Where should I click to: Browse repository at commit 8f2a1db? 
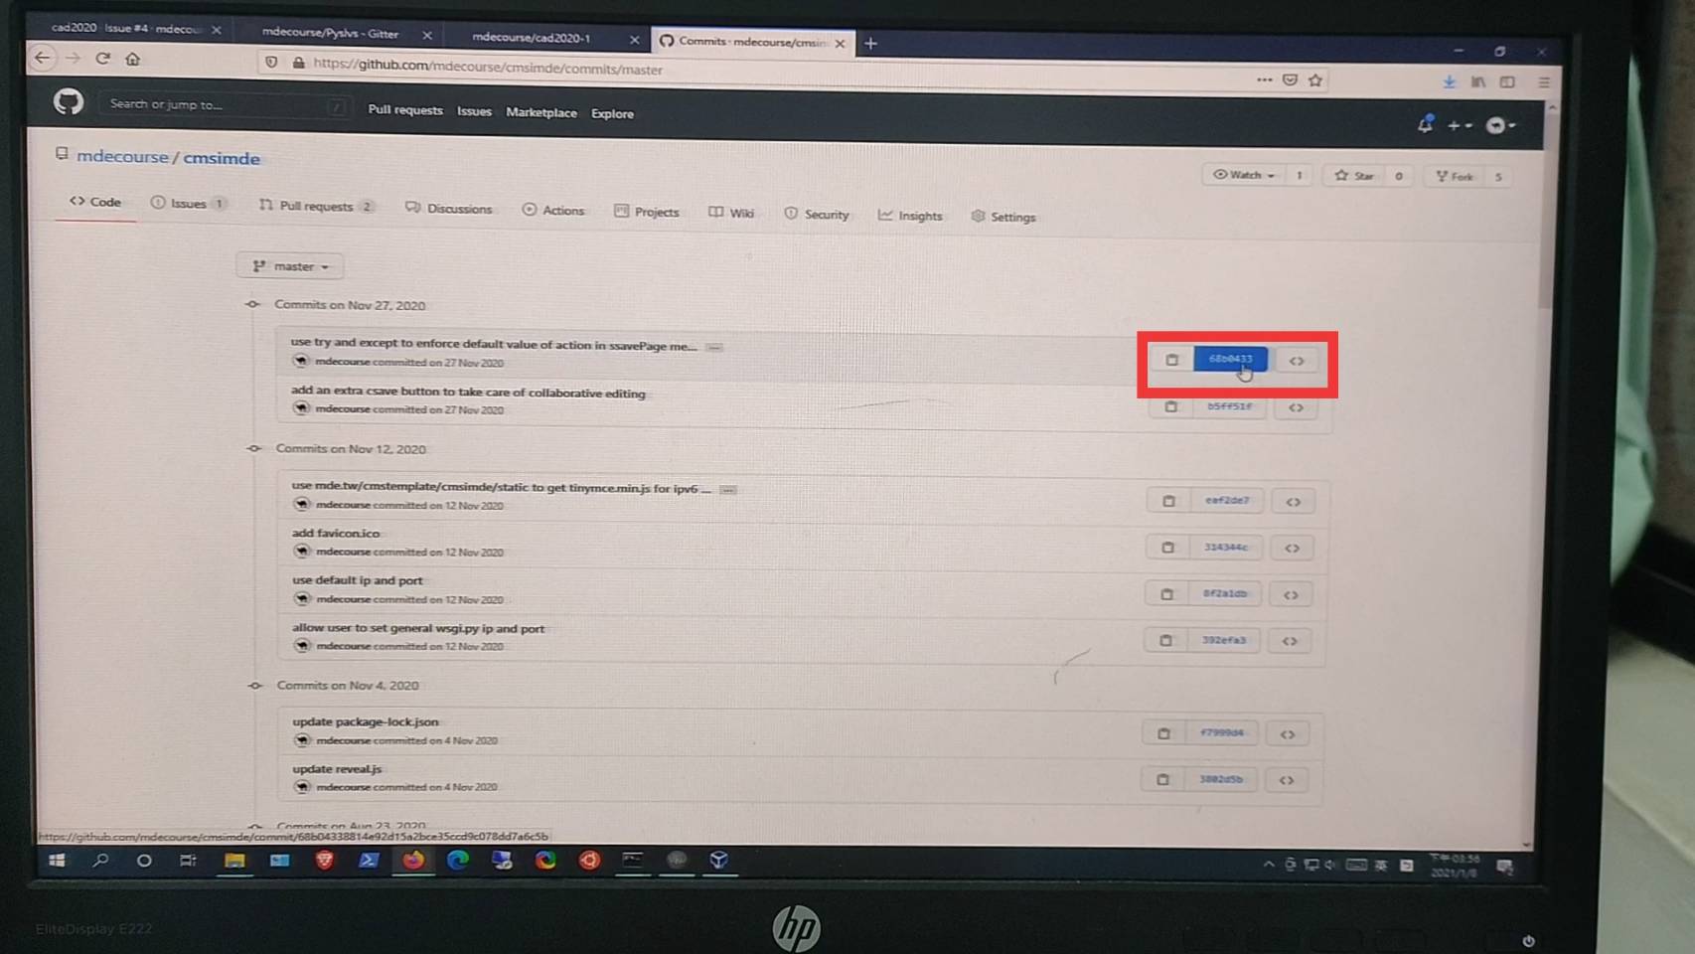[x=1291, y=595]
